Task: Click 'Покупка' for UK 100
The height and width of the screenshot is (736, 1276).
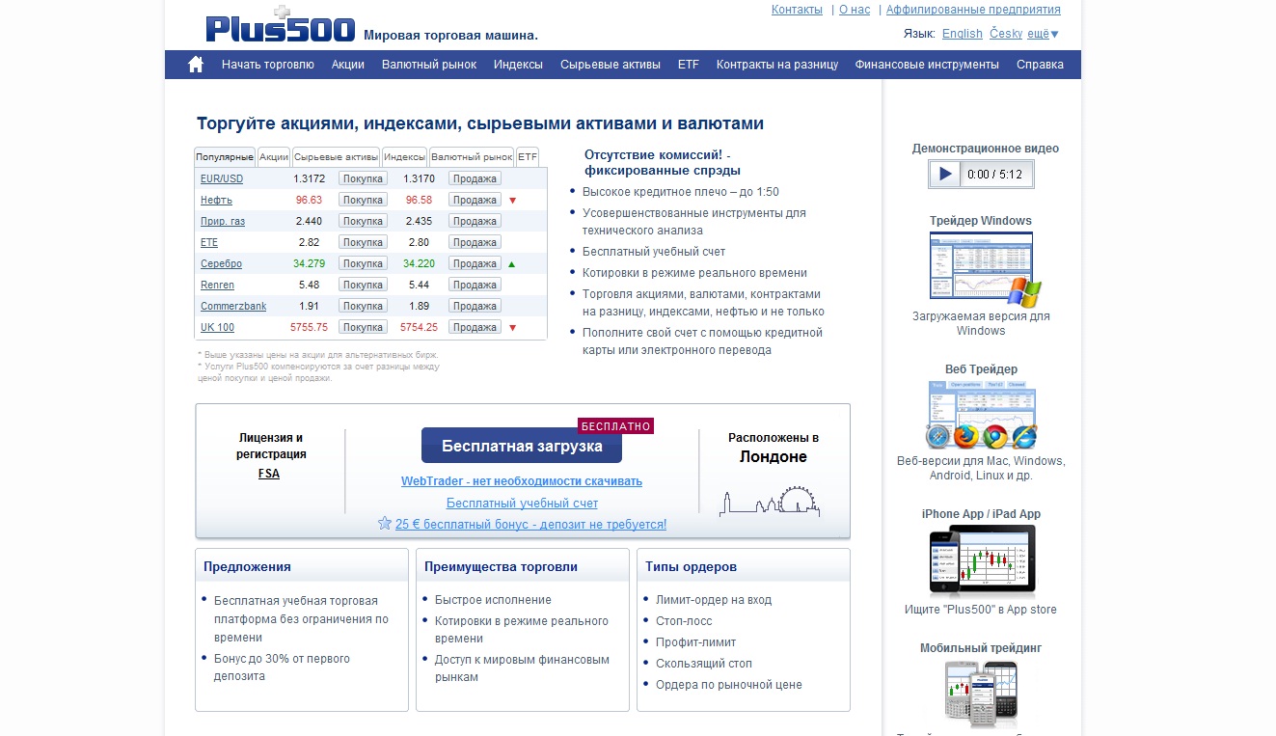Action: pos(363,327)
